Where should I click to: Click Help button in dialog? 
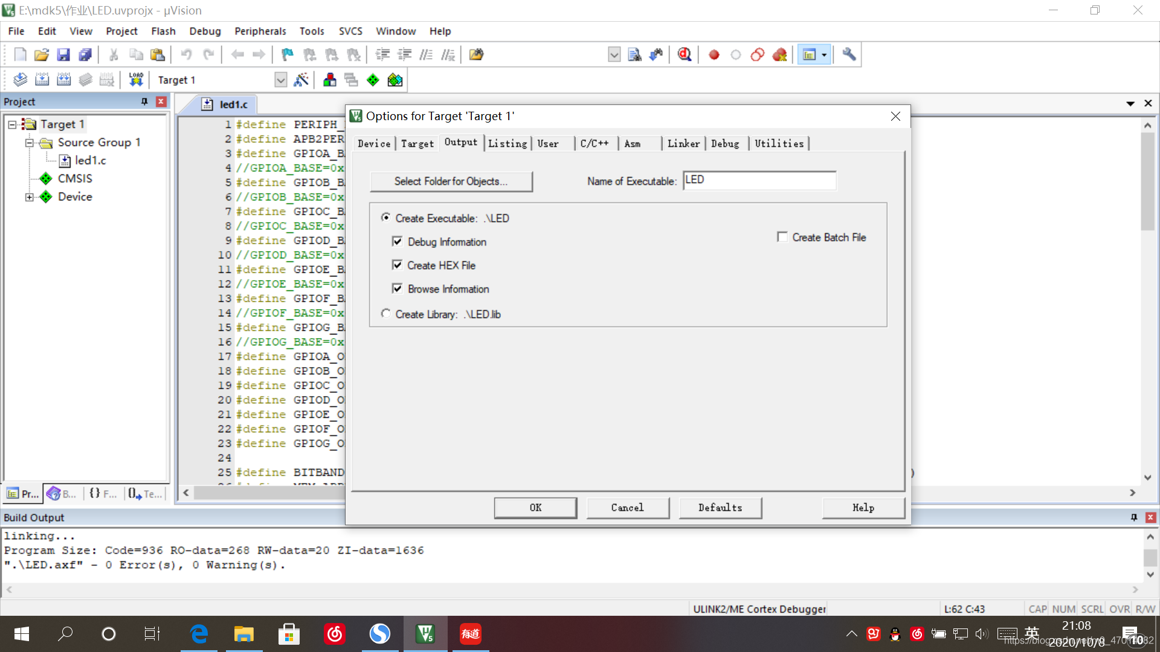(x=863, y=508)
